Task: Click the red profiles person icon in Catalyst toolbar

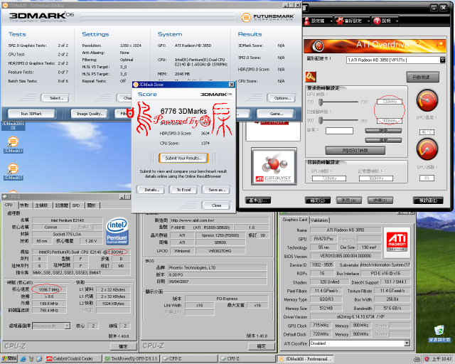Action: point(306,21)
